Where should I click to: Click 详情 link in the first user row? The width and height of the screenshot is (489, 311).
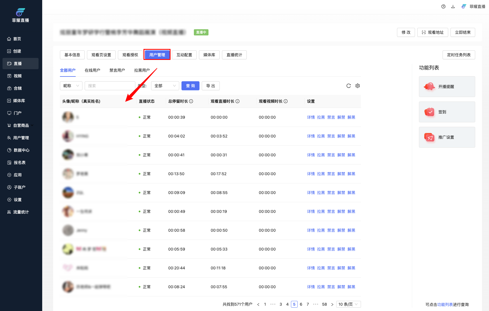coord(311,117)
